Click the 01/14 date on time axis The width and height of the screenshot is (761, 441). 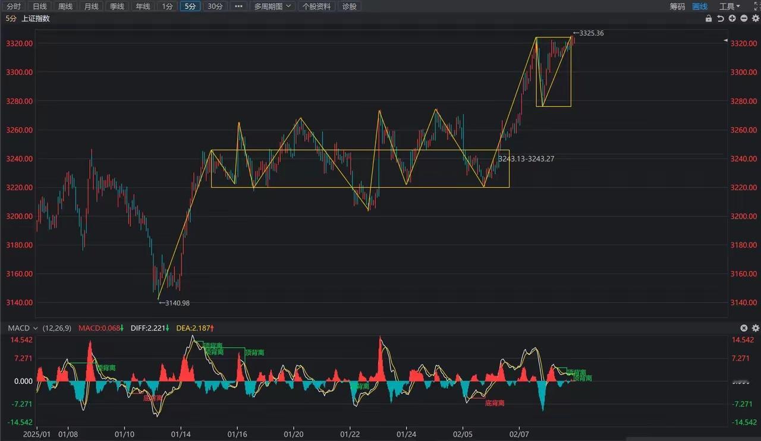181,434
